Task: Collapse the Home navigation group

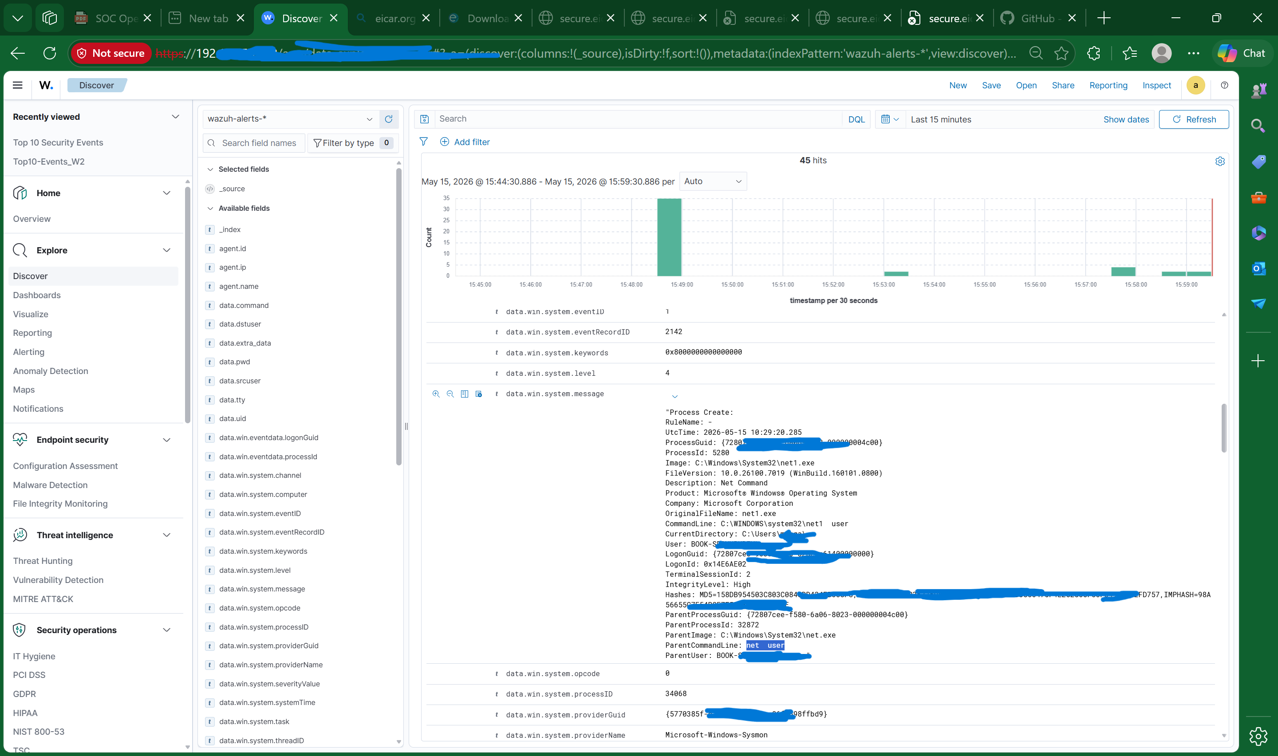Action: (166, 193)
